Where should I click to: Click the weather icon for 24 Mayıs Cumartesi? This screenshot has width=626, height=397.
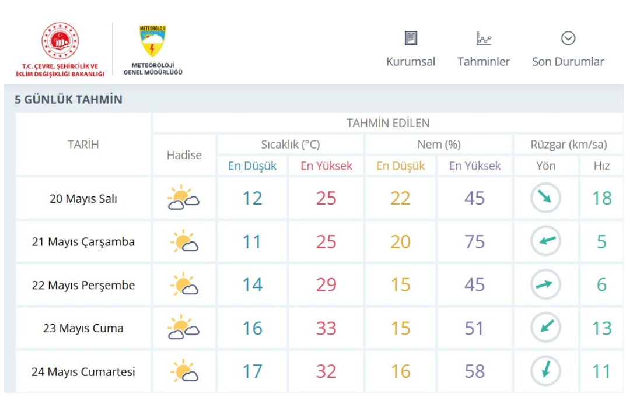pos(184,371)
